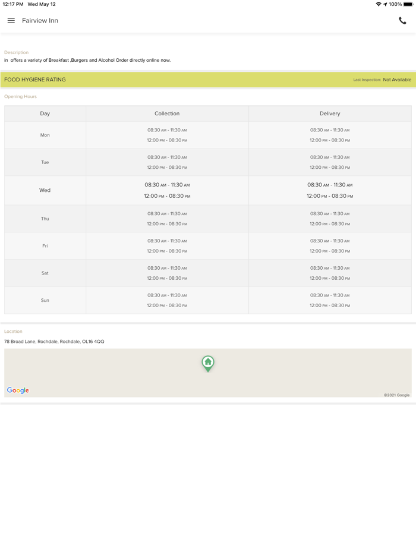416x555 pixels.
Task: Tap Friday collection evening hours
Action: coord(167,251)
